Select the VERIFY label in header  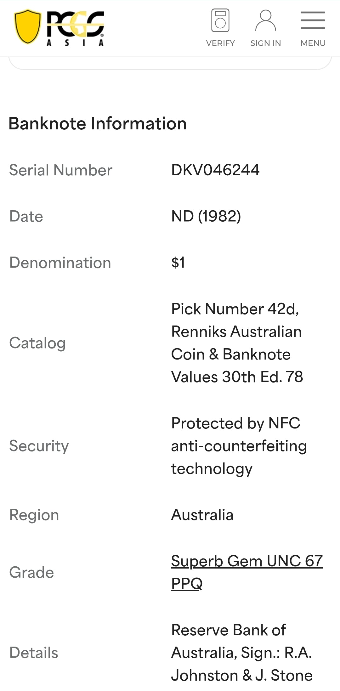pyautogui.click(x=220, y=43)
